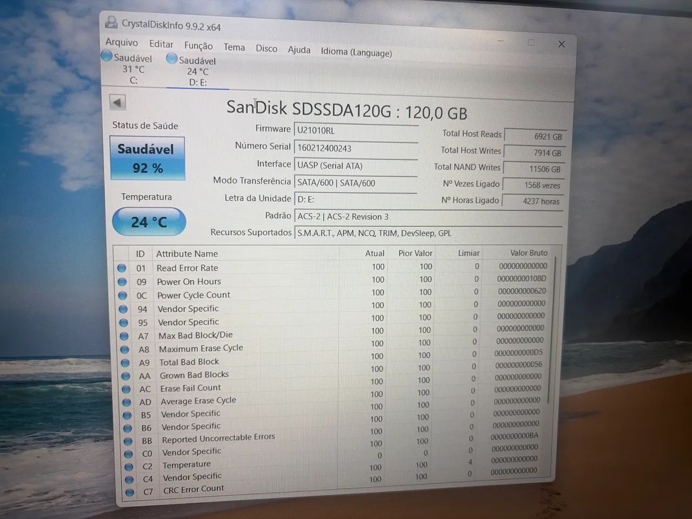Viewport: 692px width, 519px height.
Task: Select the Reported Uncorrectable Errors attribute name
Action: click(218, 438)
